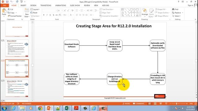Open the FILE tab
198x111 pixels.
point(5,6)
